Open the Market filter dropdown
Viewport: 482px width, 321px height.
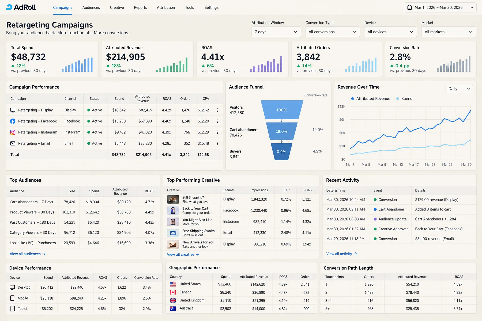(449, 32)
